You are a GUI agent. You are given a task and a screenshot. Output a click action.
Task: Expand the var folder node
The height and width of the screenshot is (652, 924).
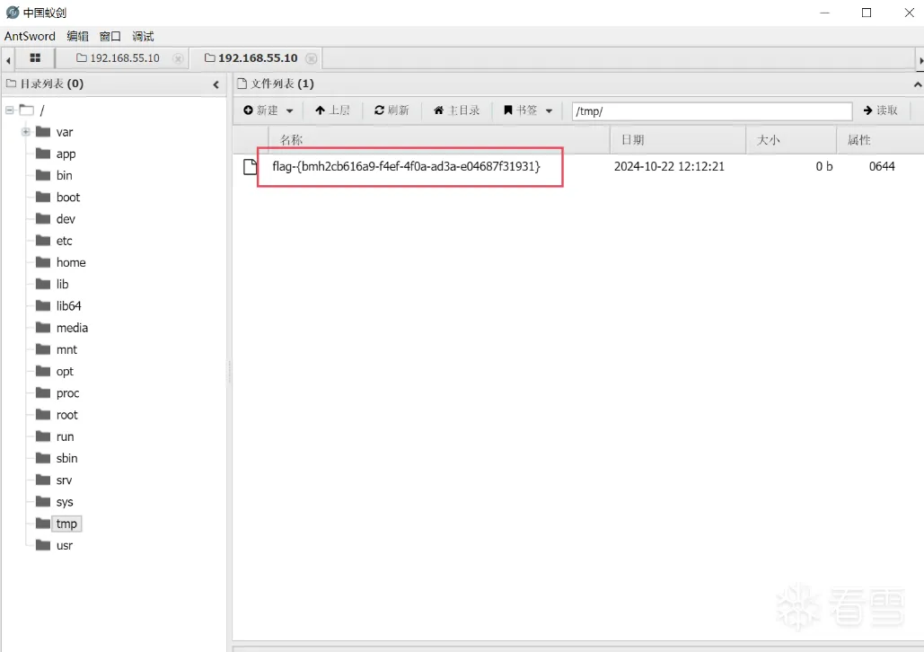click(x=26, y=131)
